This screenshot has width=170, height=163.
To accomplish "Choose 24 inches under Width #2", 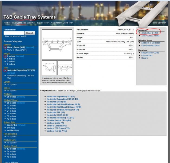I will 11,111.
